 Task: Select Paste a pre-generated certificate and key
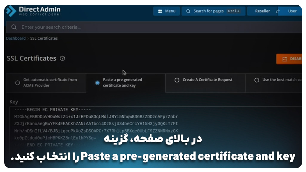click(x=97, y=83)
